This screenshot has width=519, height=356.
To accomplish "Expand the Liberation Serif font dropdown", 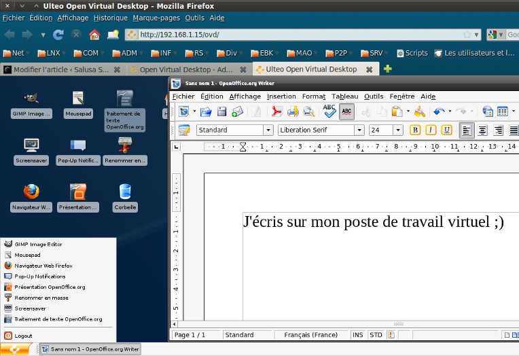I will click(359, 130).
